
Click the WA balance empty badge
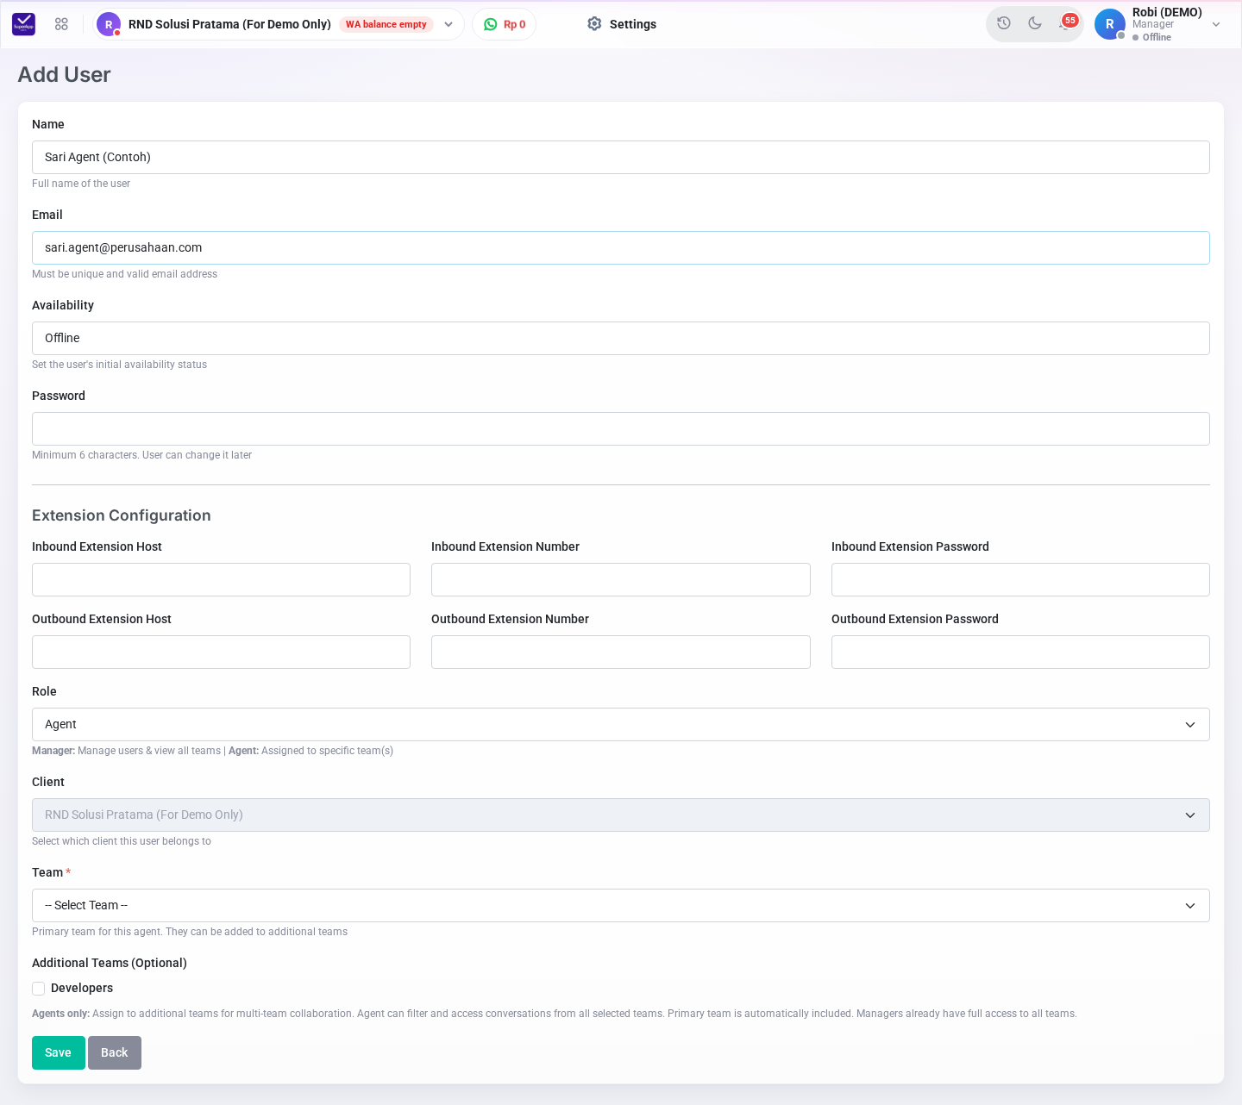point(386,24)
